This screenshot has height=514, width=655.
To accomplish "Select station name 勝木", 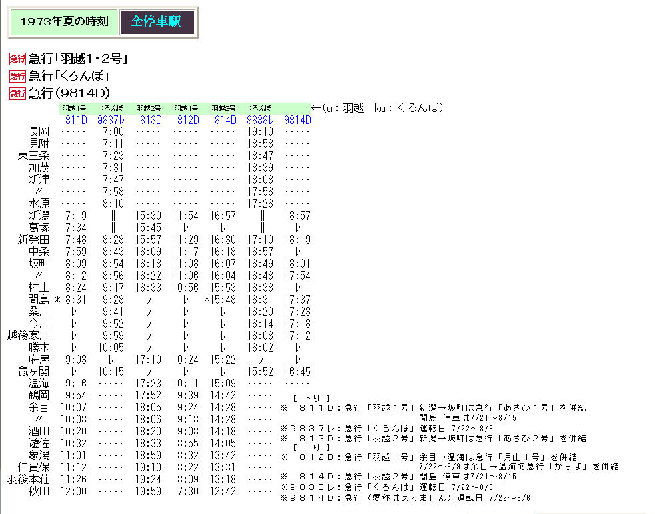I will (39, 348).
